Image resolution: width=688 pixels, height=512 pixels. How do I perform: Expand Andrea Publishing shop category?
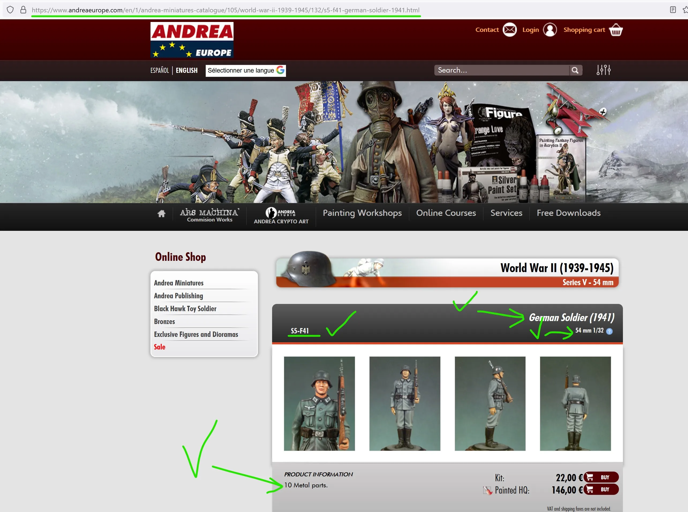point(178,296)
